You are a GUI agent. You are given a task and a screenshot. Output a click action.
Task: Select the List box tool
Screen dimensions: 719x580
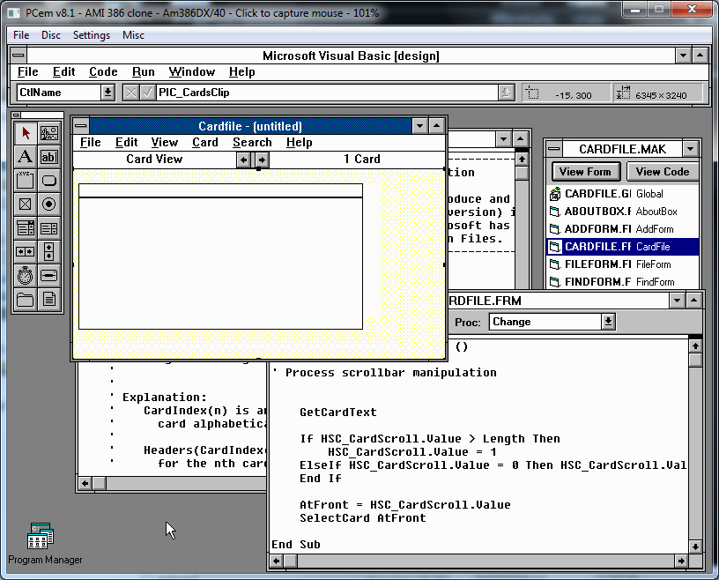[49, 228]
